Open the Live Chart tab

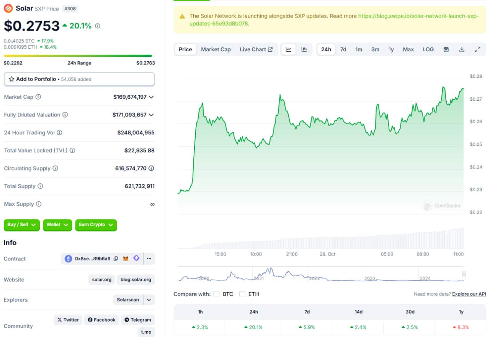pos(256,49)
